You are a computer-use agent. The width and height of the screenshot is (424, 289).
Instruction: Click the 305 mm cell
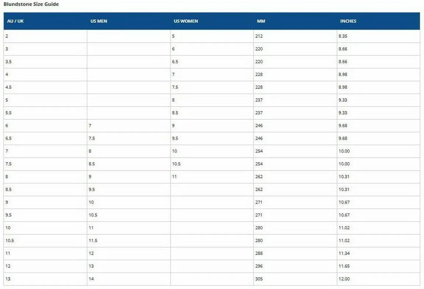[x=295, y=279]
